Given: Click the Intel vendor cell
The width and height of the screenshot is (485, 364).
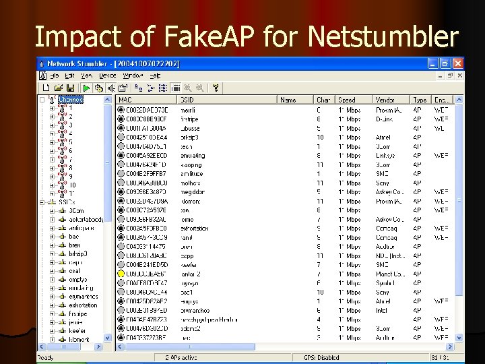Looking at the screenshot, I should point(382,311).
